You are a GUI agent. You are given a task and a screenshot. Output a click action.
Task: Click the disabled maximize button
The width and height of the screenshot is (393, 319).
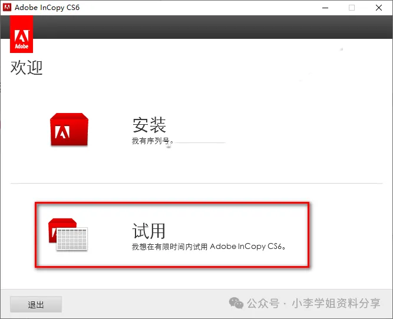[x=352, y=8]
